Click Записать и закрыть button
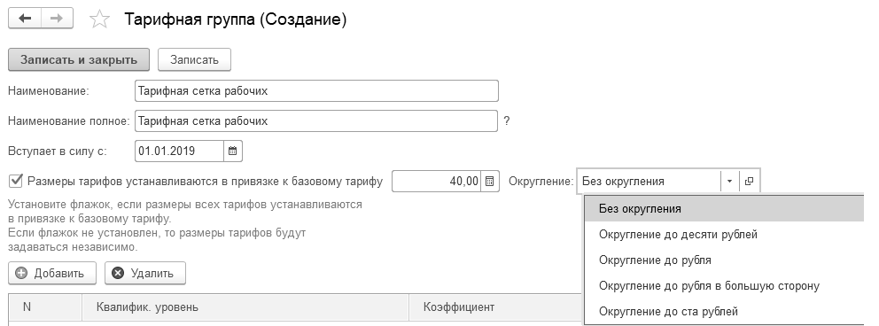Viewport: 879px width, 326px height. click(79, 60)
